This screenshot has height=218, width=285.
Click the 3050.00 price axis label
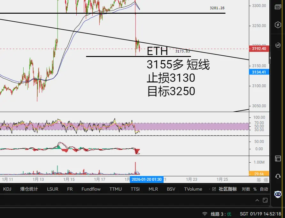259,106
